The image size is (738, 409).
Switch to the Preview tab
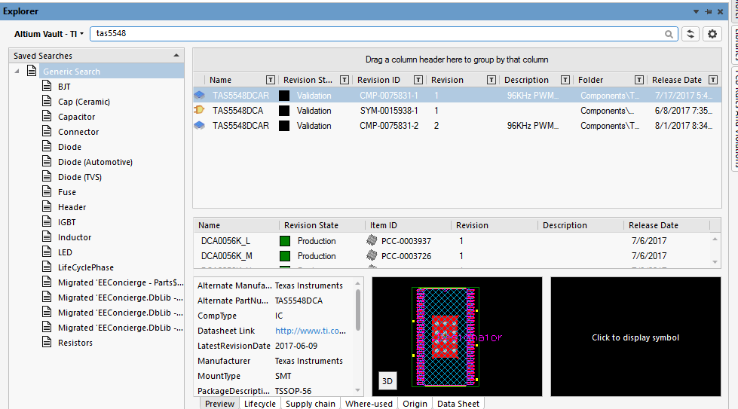click(219, 404)
